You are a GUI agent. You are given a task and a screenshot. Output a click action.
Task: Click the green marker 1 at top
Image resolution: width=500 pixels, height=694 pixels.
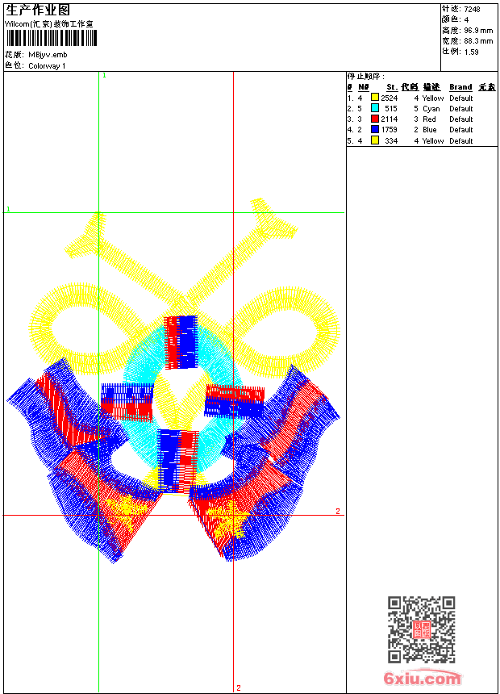click(104, 76)
